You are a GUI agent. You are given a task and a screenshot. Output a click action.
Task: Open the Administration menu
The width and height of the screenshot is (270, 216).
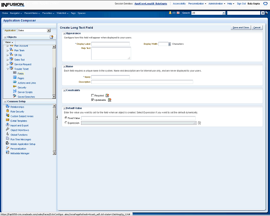217,3
